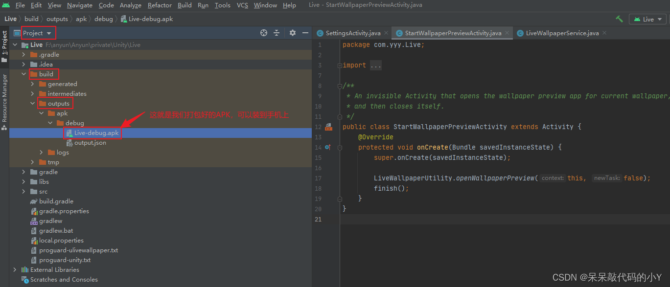Select Scratches and Consoles node
The width and height of the screenshot is (670, 287).
coord(161,280)
